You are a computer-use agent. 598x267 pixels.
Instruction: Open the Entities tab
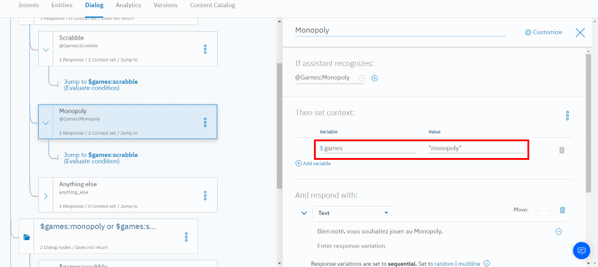pos(62,5)
